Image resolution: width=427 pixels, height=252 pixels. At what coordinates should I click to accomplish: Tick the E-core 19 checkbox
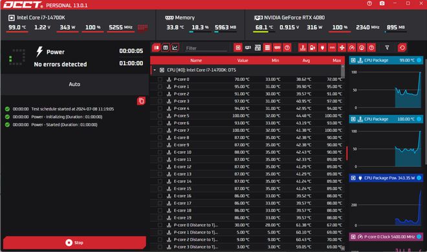[x=160, y=218]
